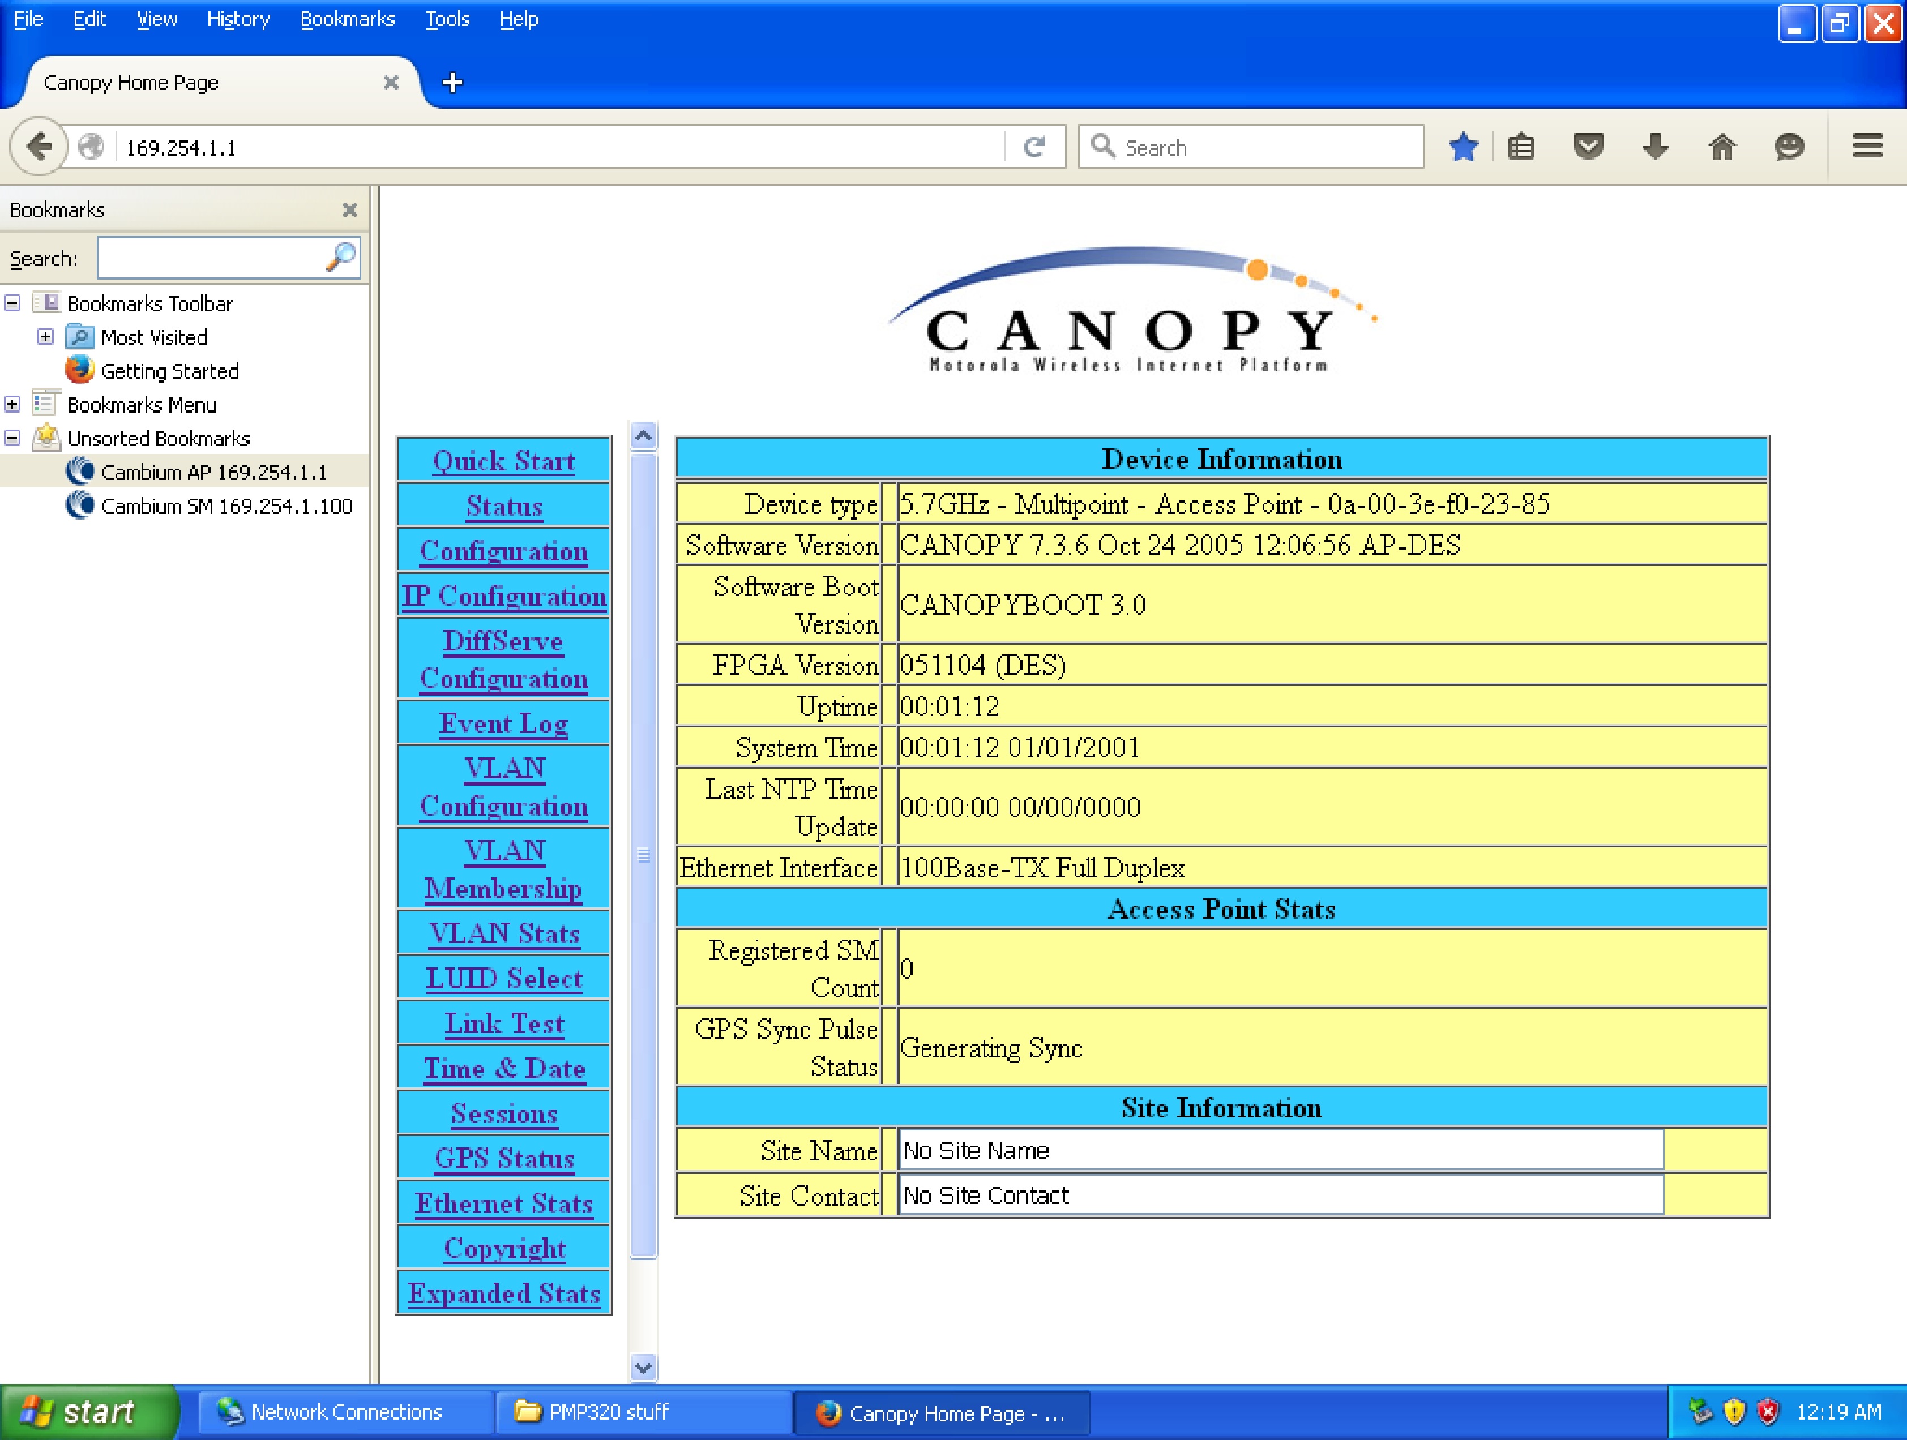Click the bookmarks search magnifier icon
Image resolution: width=1907 pixels, height=1440 pixels.
click(341, 257)
